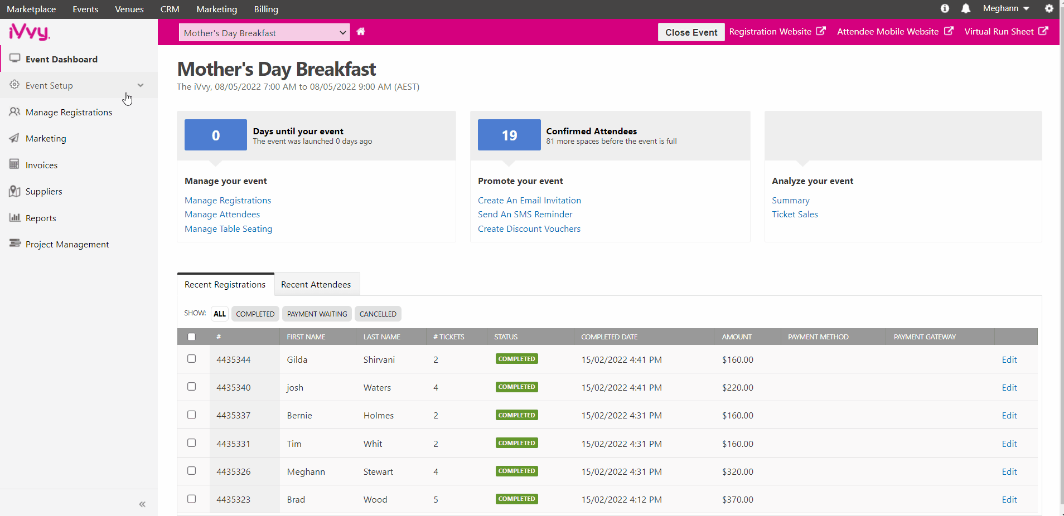Open the Meghann user menu
Viewport: 1064px width, 516px height.
[1006, 8]
